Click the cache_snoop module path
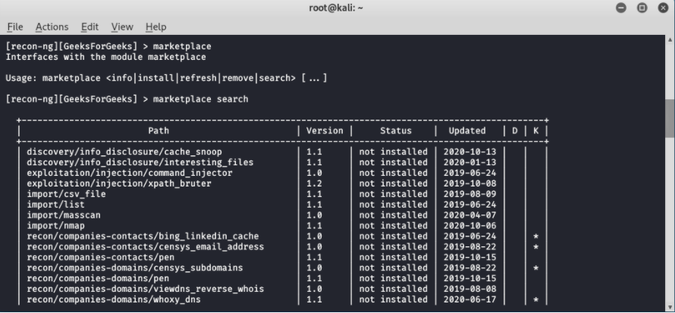 point(124,152)
